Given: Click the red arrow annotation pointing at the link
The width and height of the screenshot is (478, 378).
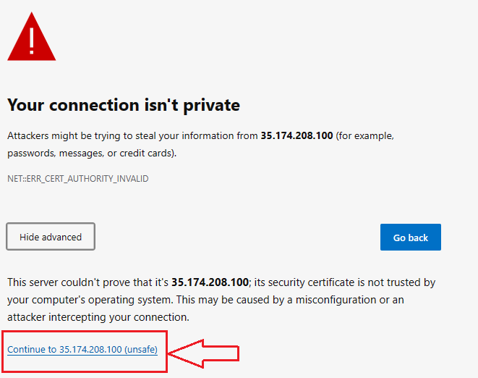Looking at the screenshot, I should (204, 353).
